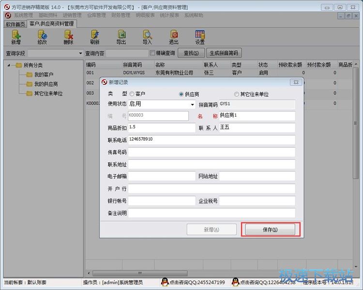Click the 删除 (Delete) toolbar icon

click(69, 37)
